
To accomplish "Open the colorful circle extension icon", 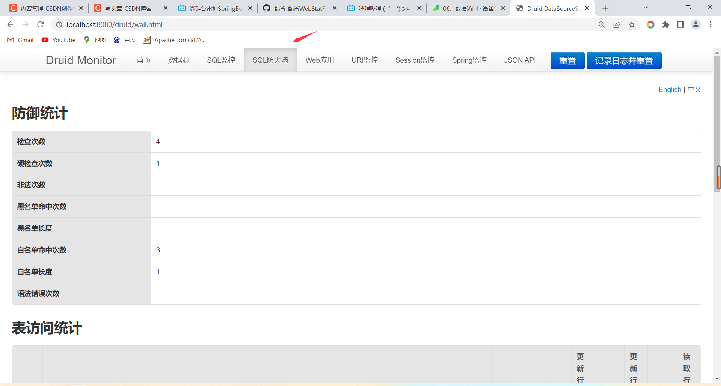I will pyautogui.click(x=650, y=24).
